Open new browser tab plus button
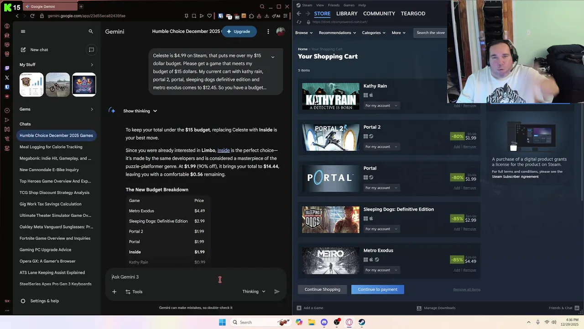Image resolution: width=584 pixels, height=329 pixels. coord(81,6)
